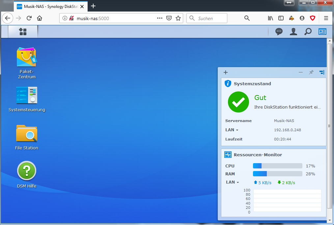The width and height of the screenshot is (334, 225).
Task: Click the Suchen search field
Action: (x=207, y=18)
